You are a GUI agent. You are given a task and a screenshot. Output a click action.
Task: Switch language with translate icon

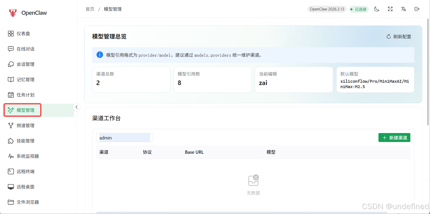[x=403, y=9]
